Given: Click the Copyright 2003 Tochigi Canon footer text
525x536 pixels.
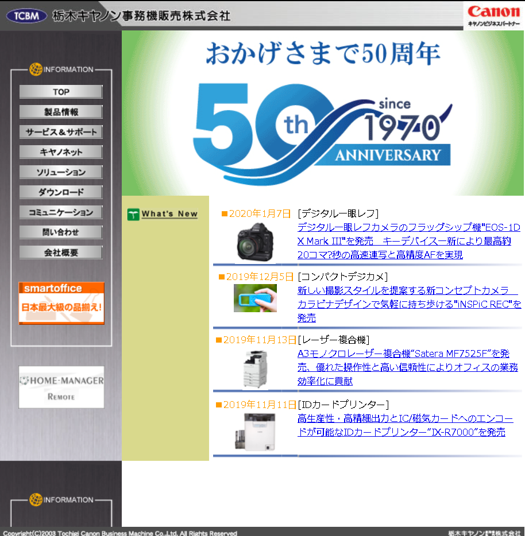Looking at the screenshot, I should [120, 533].
